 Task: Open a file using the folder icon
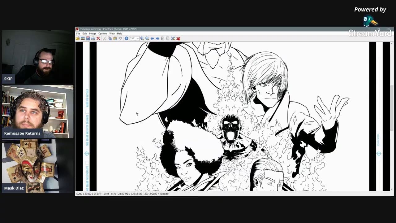(77, 38)
